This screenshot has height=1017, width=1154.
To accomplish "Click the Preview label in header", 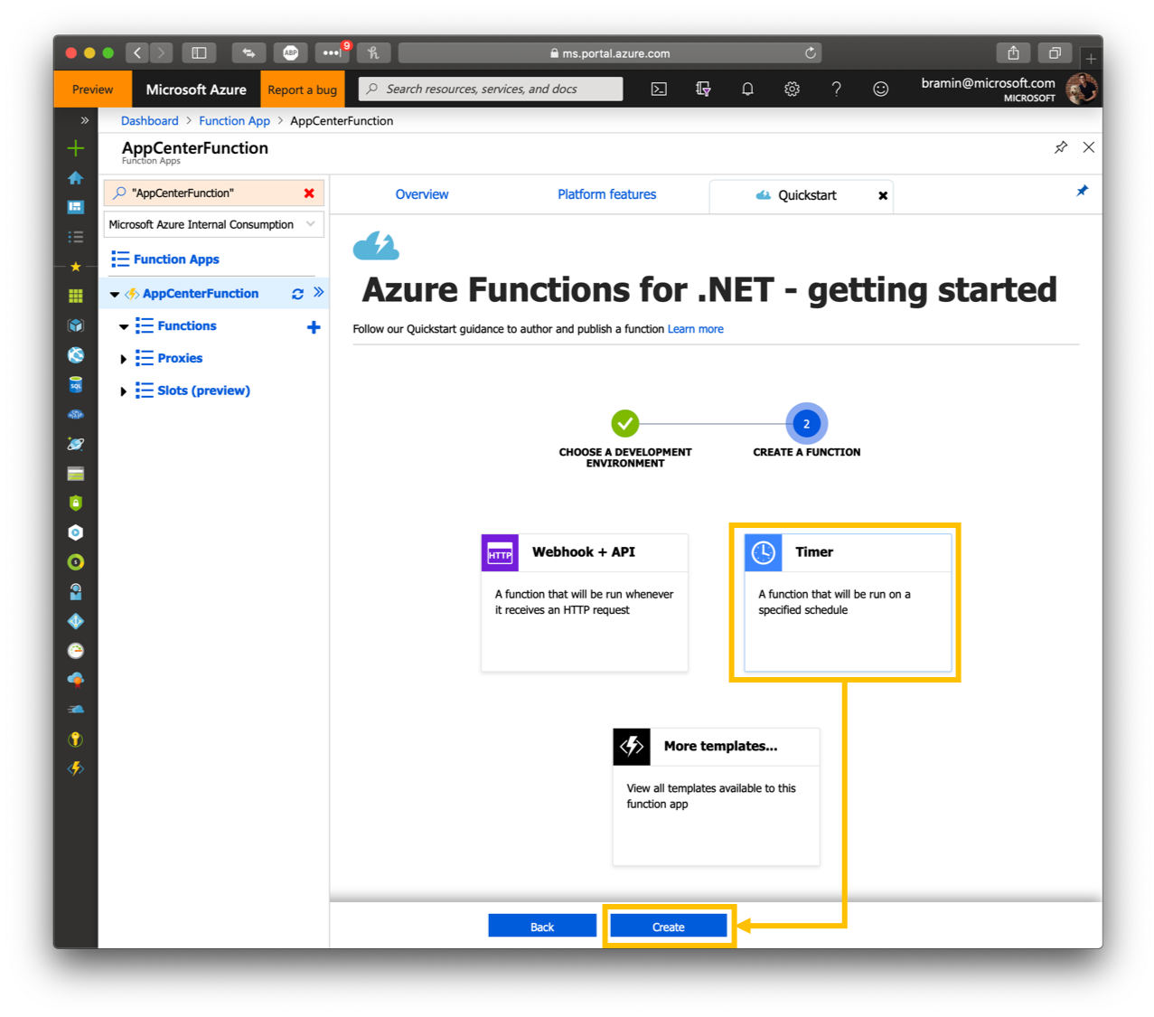I will coord(92,89).
